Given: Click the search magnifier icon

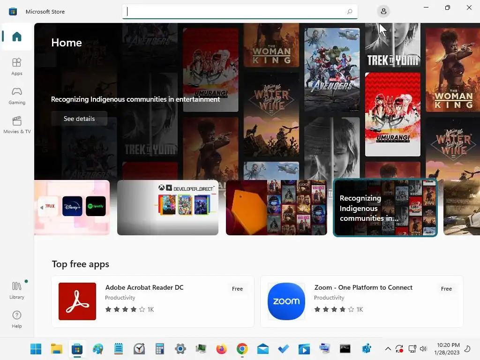Looking at the screenshot, I should coord(350,12).
